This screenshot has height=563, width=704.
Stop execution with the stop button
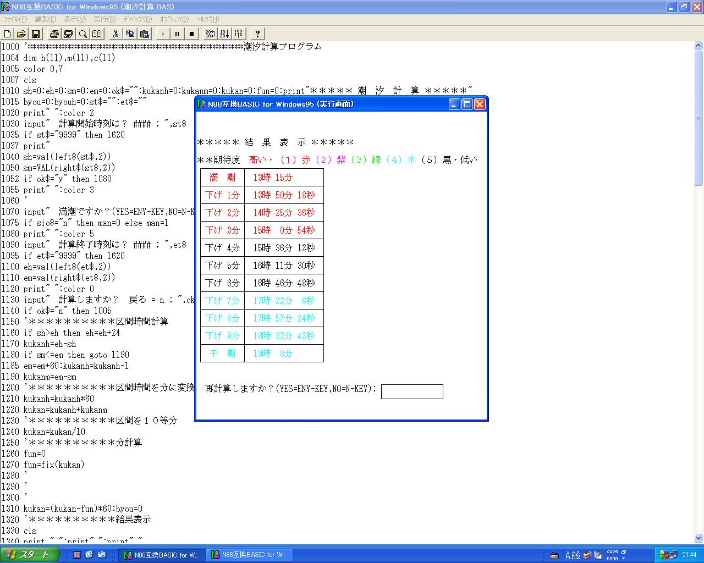[191, 34]
